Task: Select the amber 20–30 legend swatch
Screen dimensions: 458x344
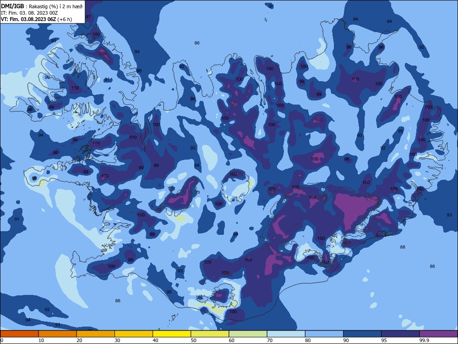Action: (96, 334)
